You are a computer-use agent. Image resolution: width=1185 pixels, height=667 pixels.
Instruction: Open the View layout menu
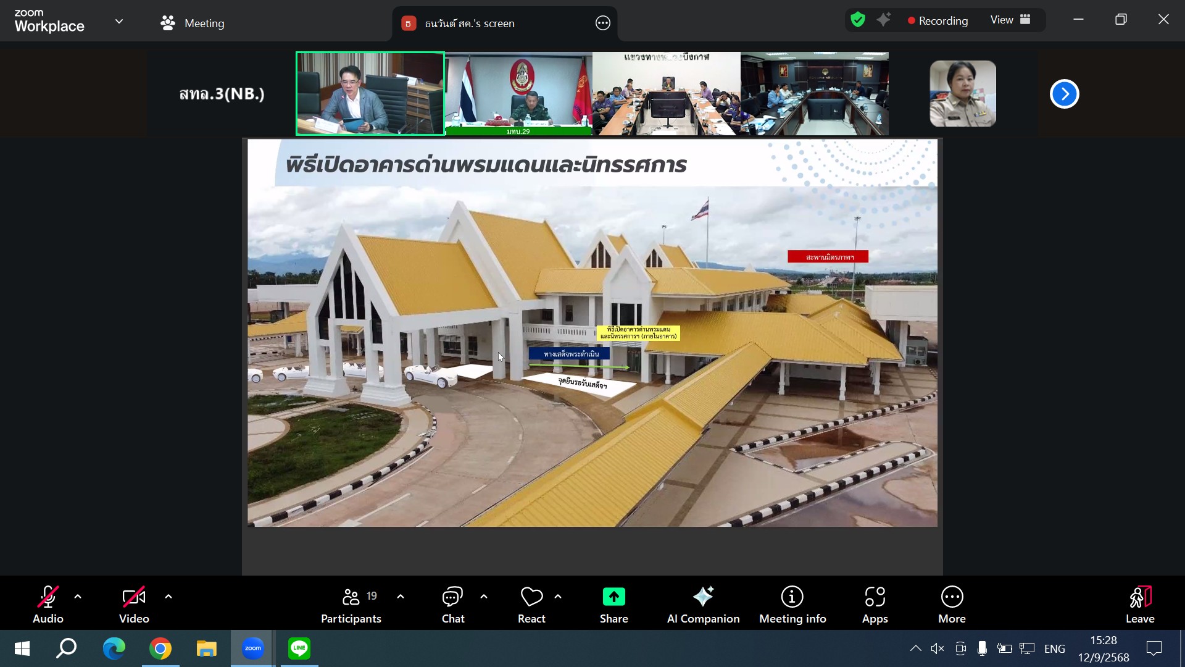[1010, 20]
